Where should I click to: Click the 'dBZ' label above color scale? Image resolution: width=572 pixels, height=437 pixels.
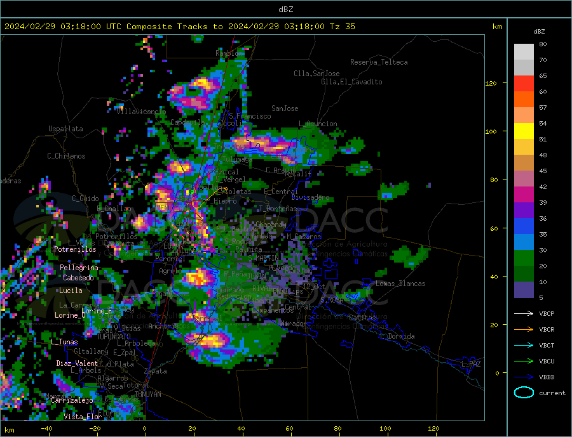point(539,32)
